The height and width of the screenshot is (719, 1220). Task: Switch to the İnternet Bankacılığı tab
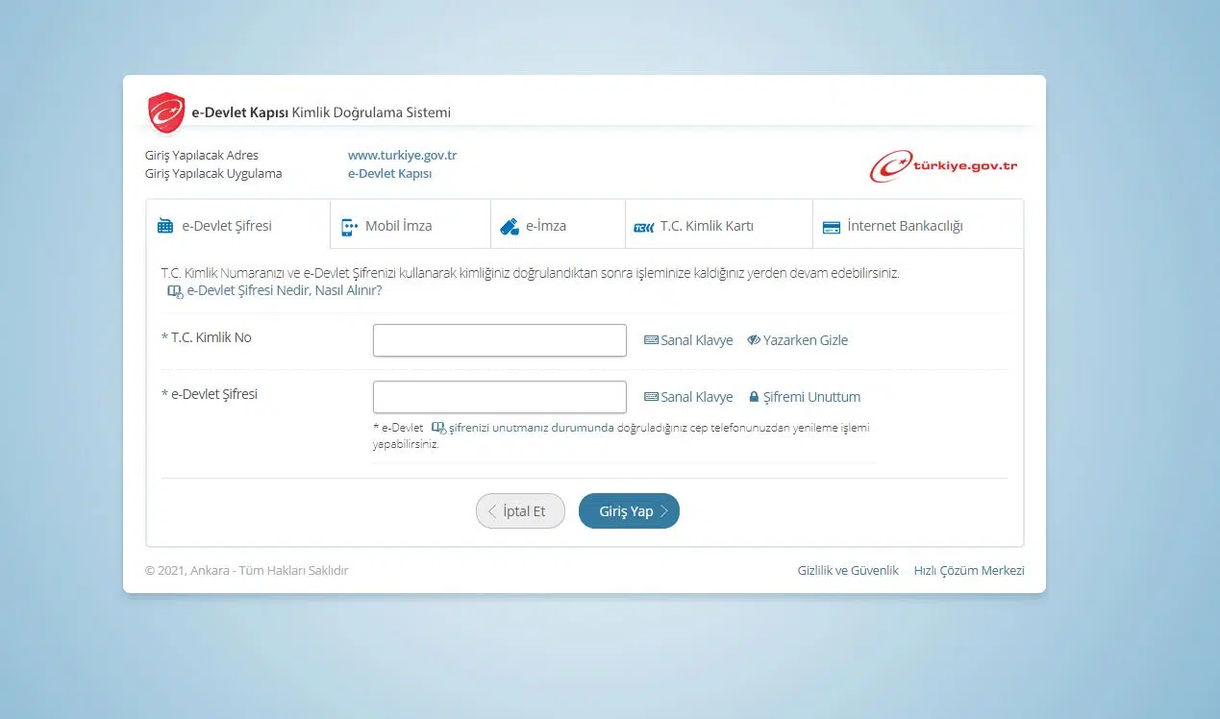918,226
